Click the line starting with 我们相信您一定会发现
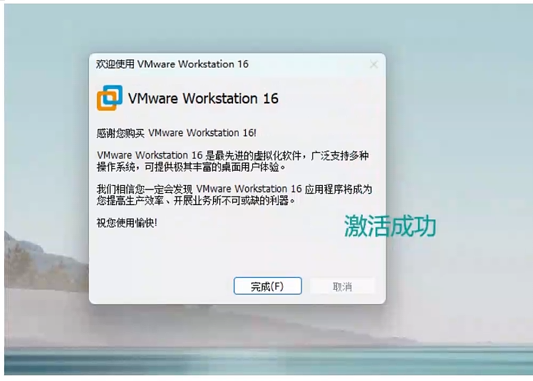 [x=234, y=189]
